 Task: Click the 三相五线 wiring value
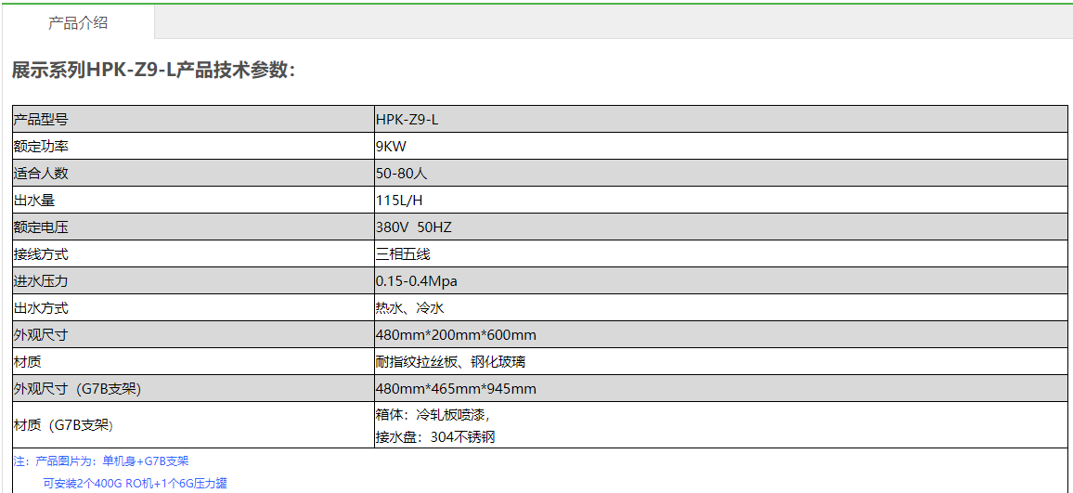coord(403,253)
